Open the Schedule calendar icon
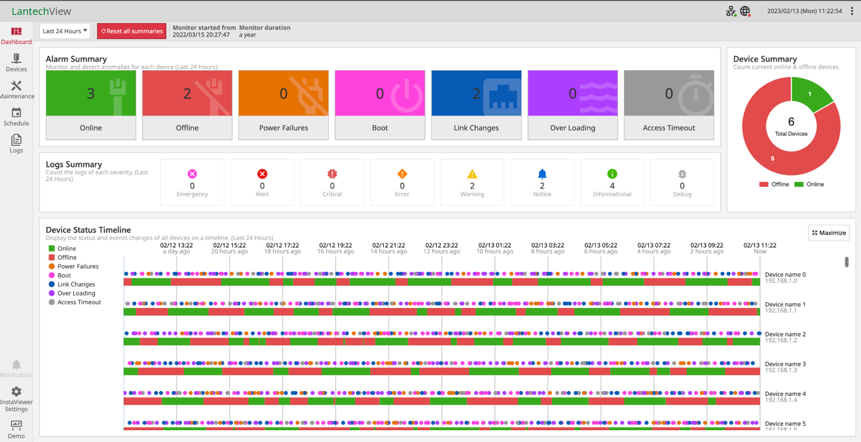This screenshot has width=861, height=442. [16, 114]
